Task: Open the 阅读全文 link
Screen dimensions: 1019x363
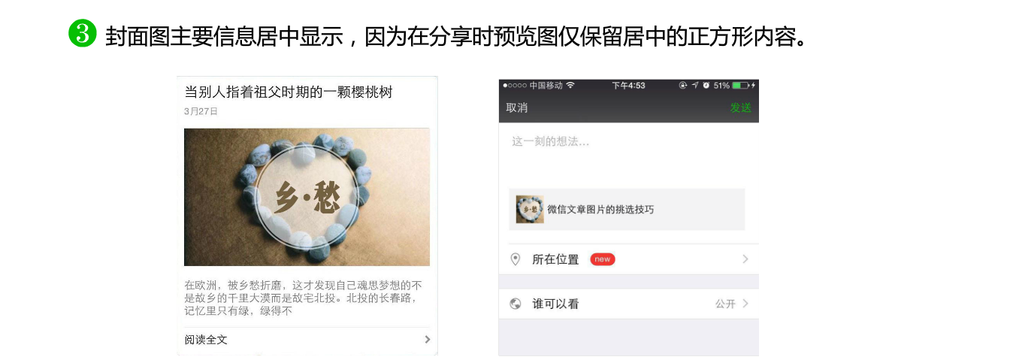Action: (x=206, y=340)
